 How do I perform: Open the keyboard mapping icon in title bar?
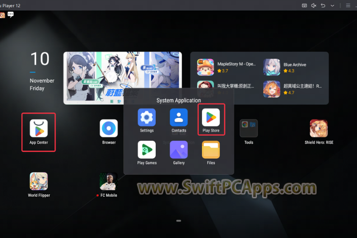(x=304, y=5)
